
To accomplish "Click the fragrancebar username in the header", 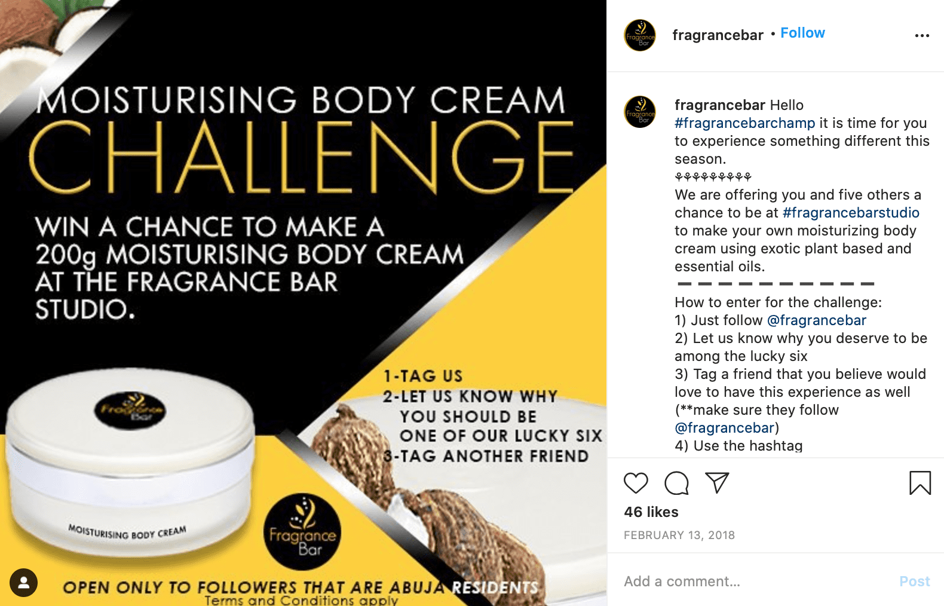I will point(718,35).
